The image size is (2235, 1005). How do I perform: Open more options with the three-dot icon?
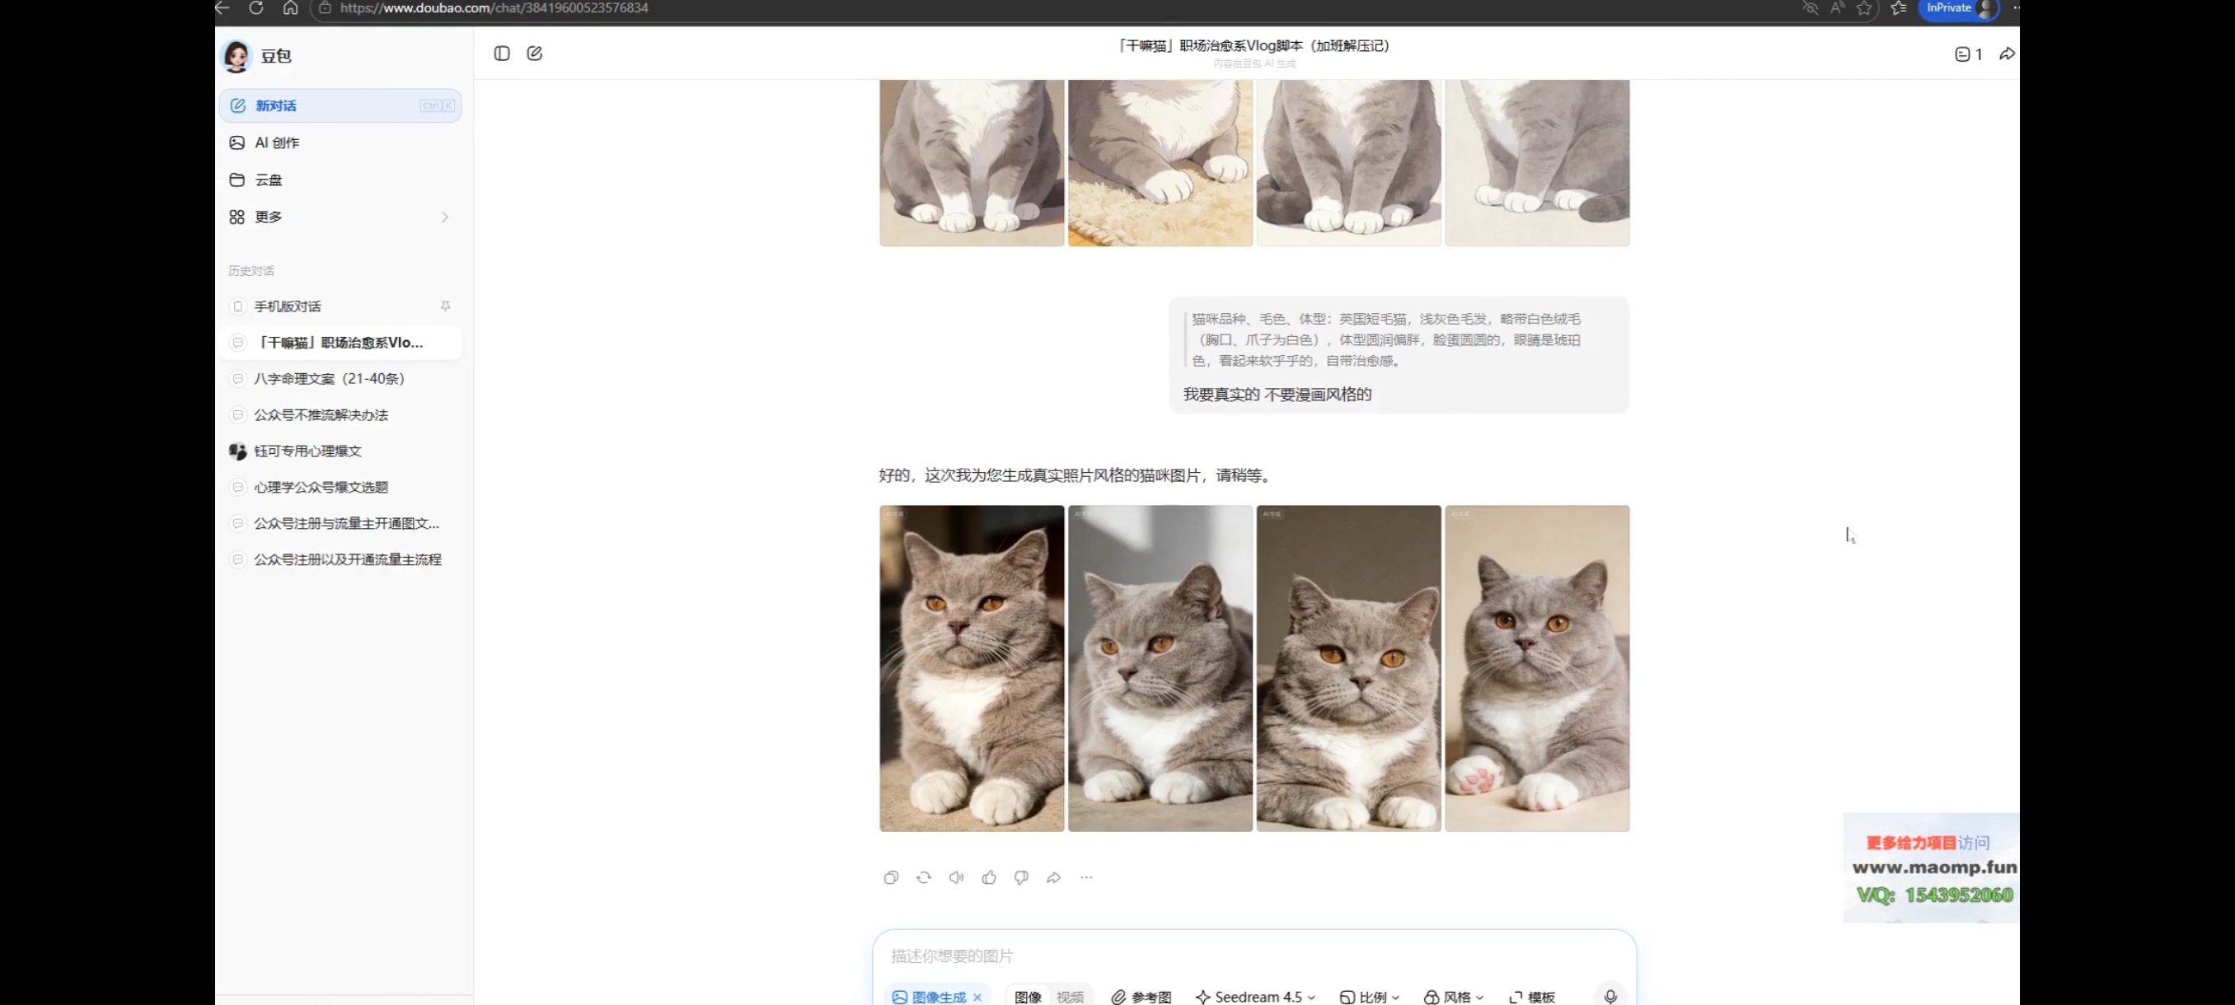(1086, 877)
